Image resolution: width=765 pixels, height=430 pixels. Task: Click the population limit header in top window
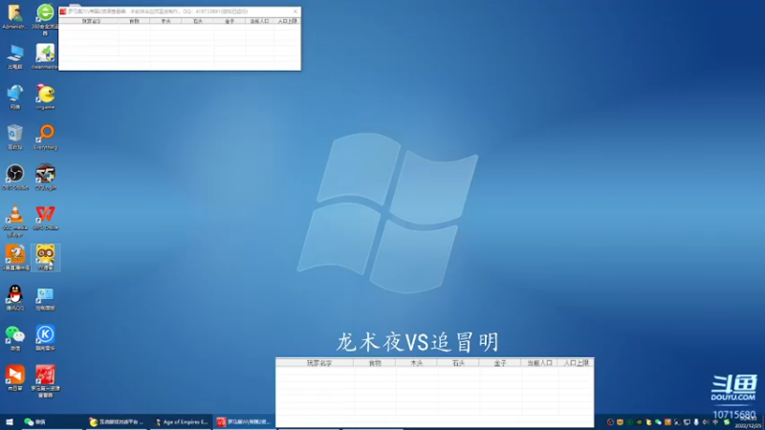287,21
